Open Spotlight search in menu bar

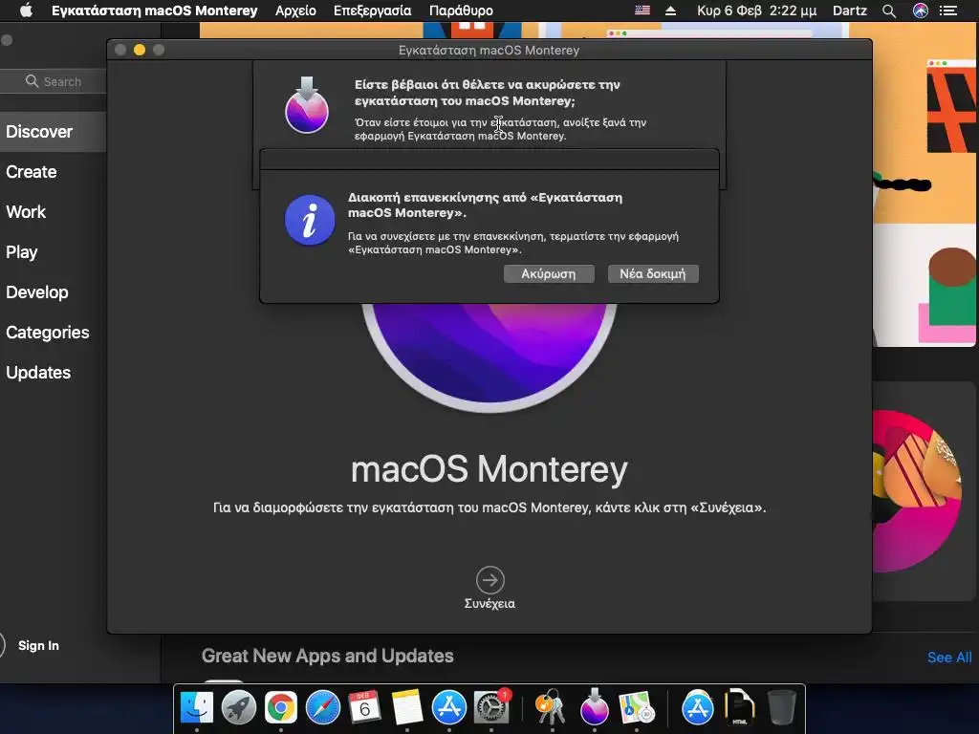[x=889, y=11]
